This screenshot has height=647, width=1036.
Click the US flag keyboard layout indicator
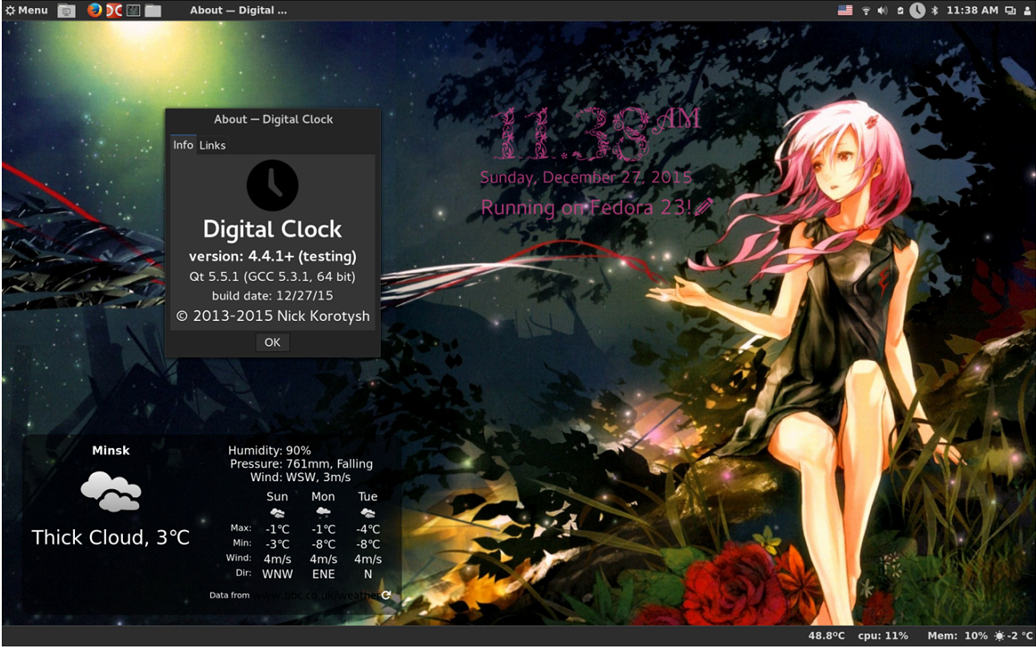[x=845, y=11]
